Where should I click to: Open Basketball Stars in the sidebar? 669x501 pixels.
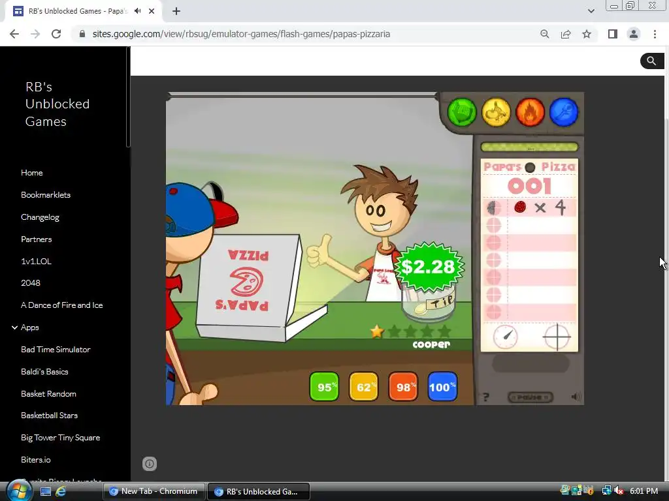(49, 416)
